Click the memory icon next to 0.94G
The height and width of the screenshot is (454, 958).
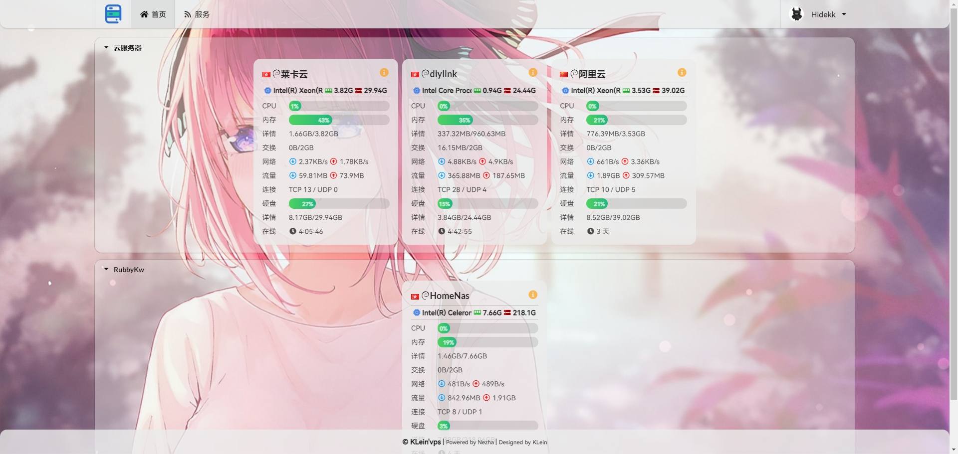(478, 91)
